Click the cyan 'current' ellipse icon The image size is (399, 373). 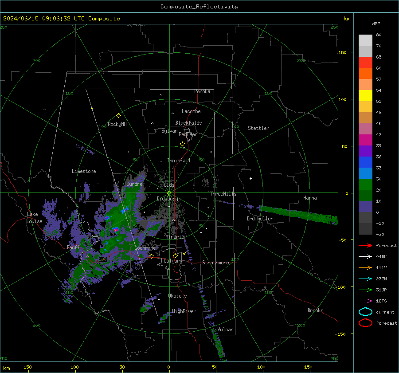click(365, 312)
